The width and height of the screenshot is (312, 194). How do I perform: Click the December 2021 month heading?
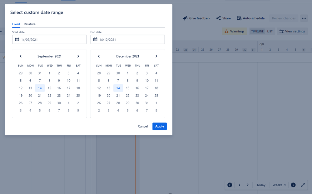pos(127,56)
